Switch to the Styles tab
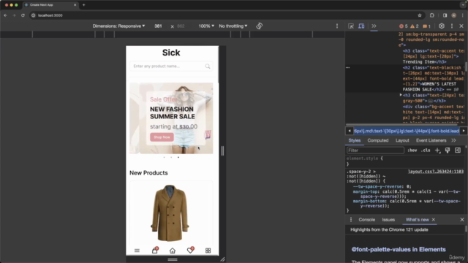The height and width of the screenshot is (263, 468). click(354, 140)
